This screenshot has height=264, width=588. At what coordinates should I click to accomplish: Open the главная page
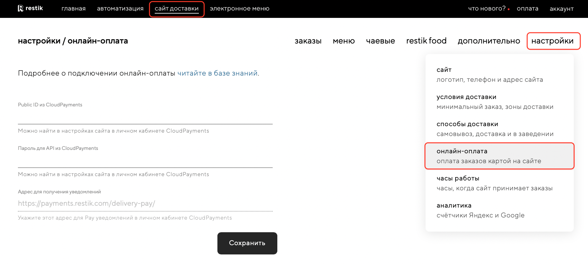pyautogui.click(x=73, y=9)
